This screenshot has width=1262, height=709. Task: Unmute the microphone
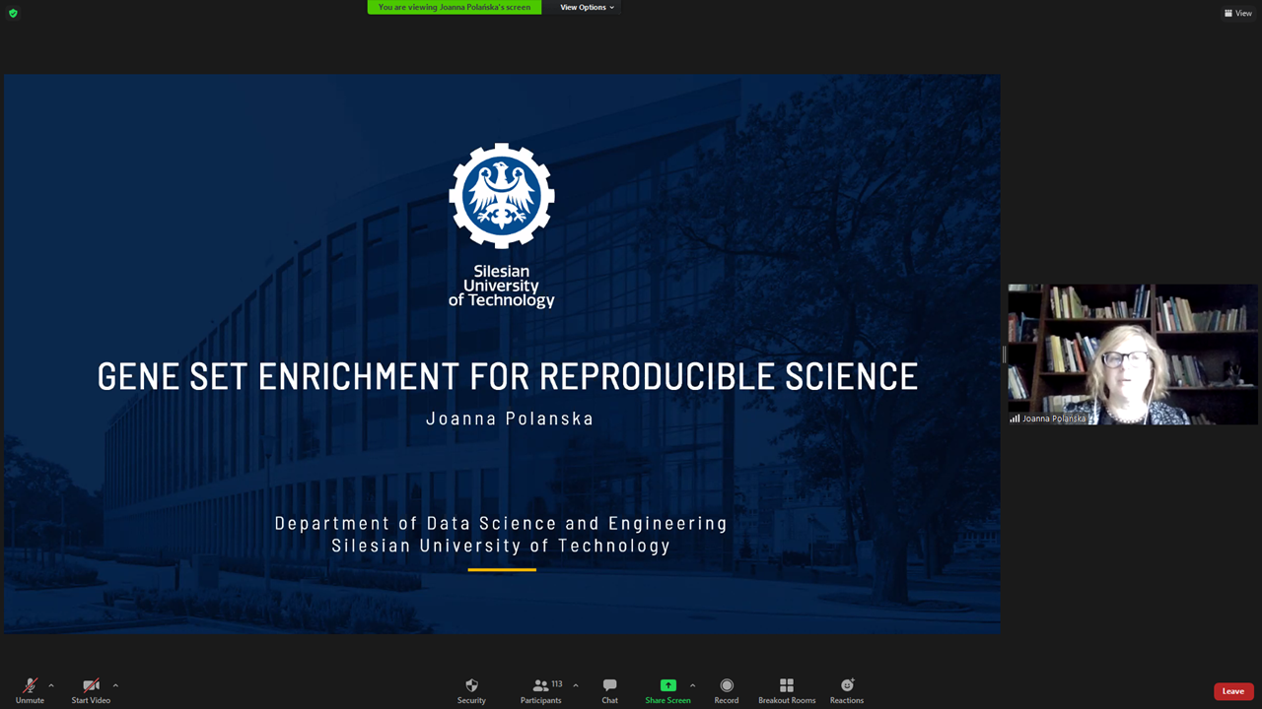point(30,686)
